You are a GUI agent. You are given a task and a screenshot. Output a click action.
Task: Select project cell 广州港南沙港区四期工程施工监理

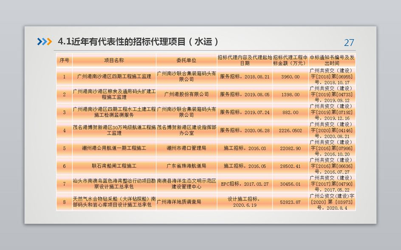coord(114,77)
